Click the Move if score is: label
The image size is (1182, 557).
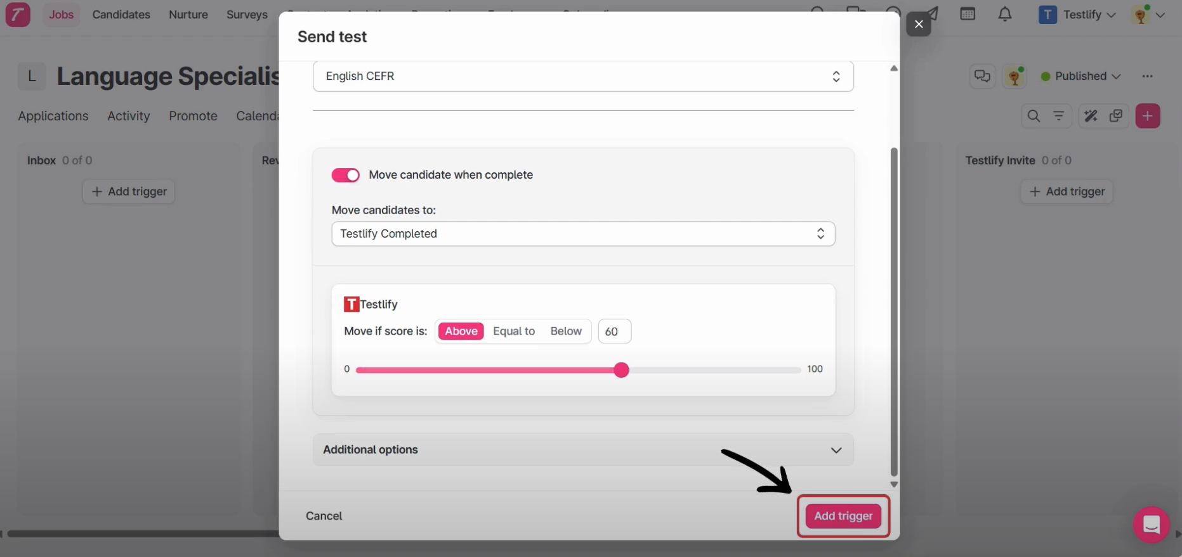click(385, 331)
